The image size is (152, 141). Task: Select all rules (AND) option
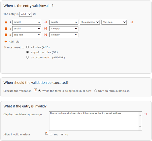pos(28,47)
